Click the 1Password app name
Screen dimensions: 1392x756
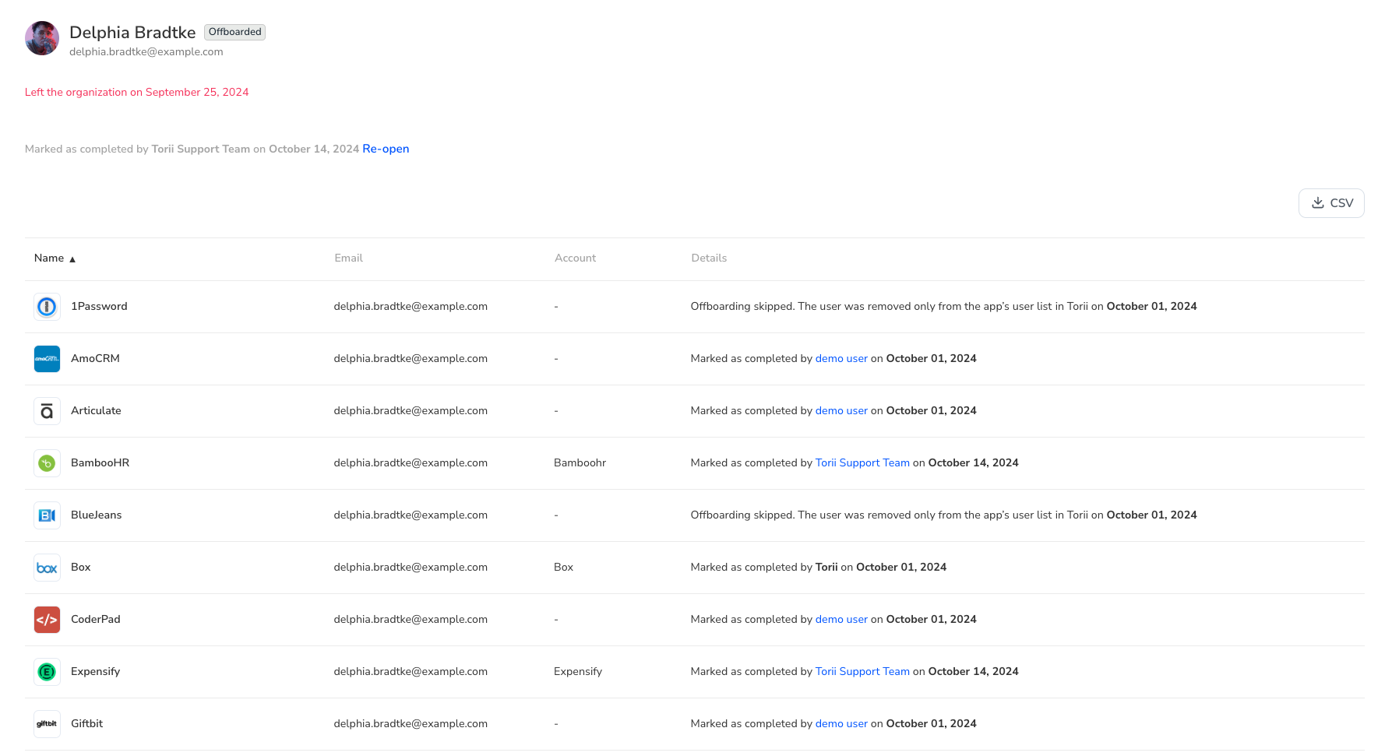[99, 307]
